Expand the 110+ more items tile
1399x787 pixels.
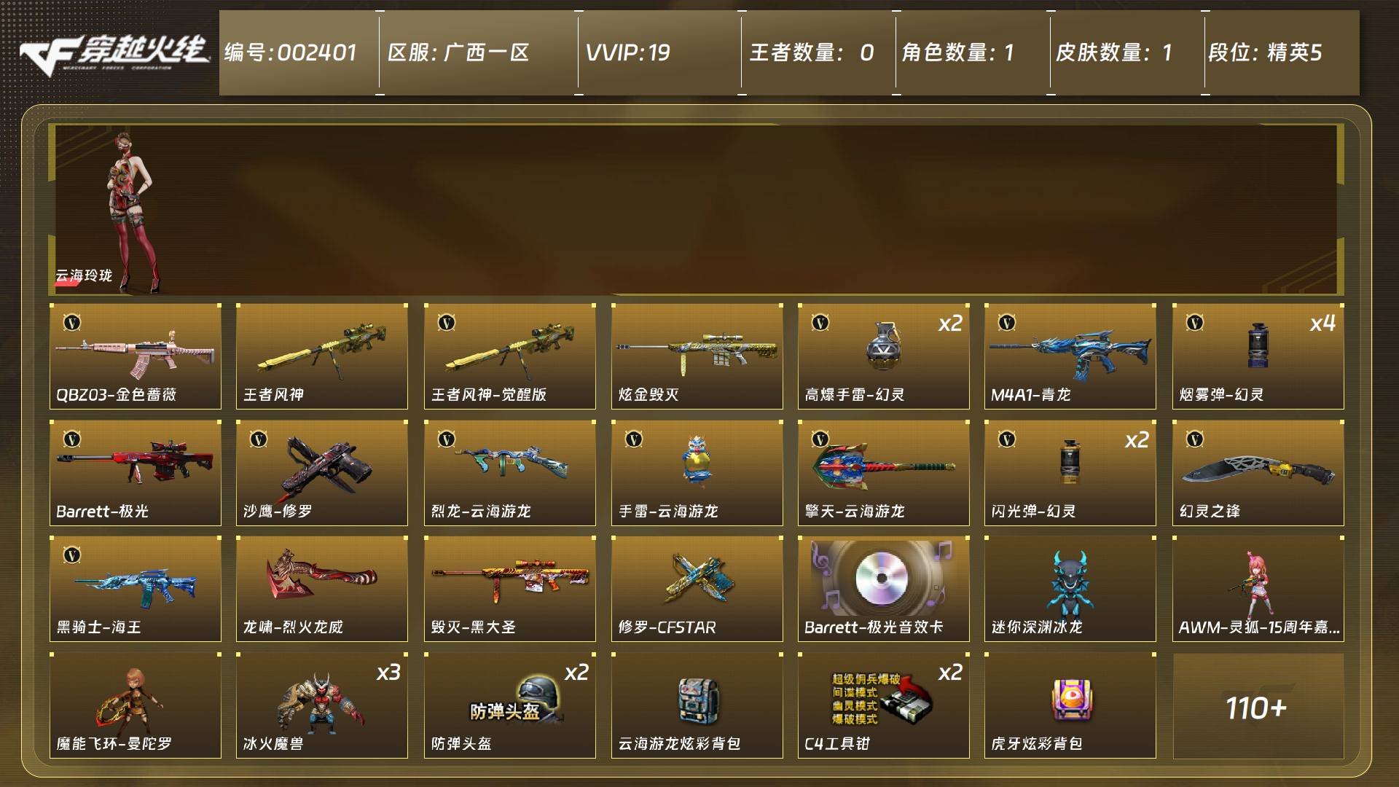pyautogui.click(x=1258, y=706)
